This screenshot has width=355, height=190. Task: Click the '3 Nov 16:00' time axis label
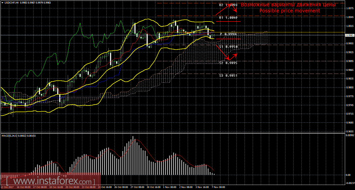point(203,187)
